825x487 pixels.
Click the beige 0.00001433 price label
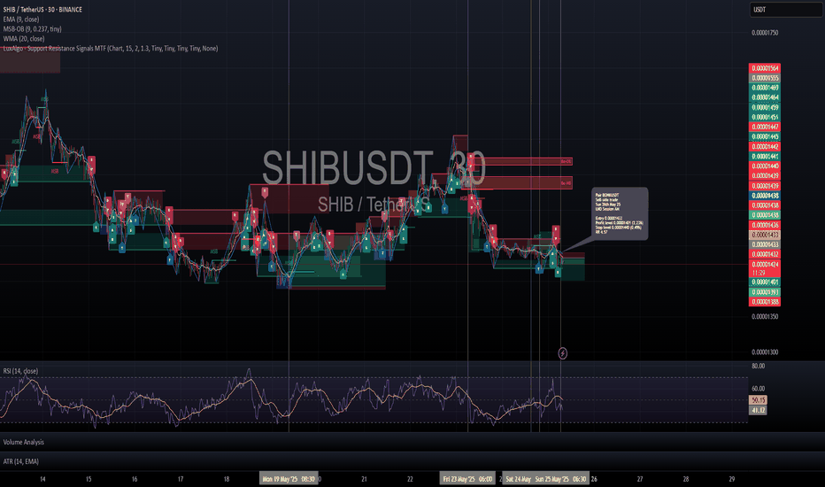pyautogui.click(x=765, y=235)
